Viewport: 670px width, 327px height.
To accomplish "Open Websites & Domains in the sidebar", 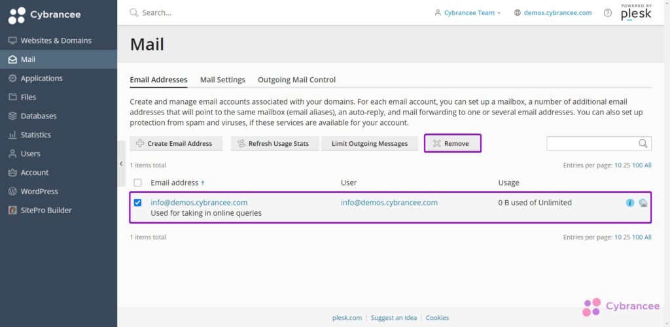I will [x=58, y=41].
